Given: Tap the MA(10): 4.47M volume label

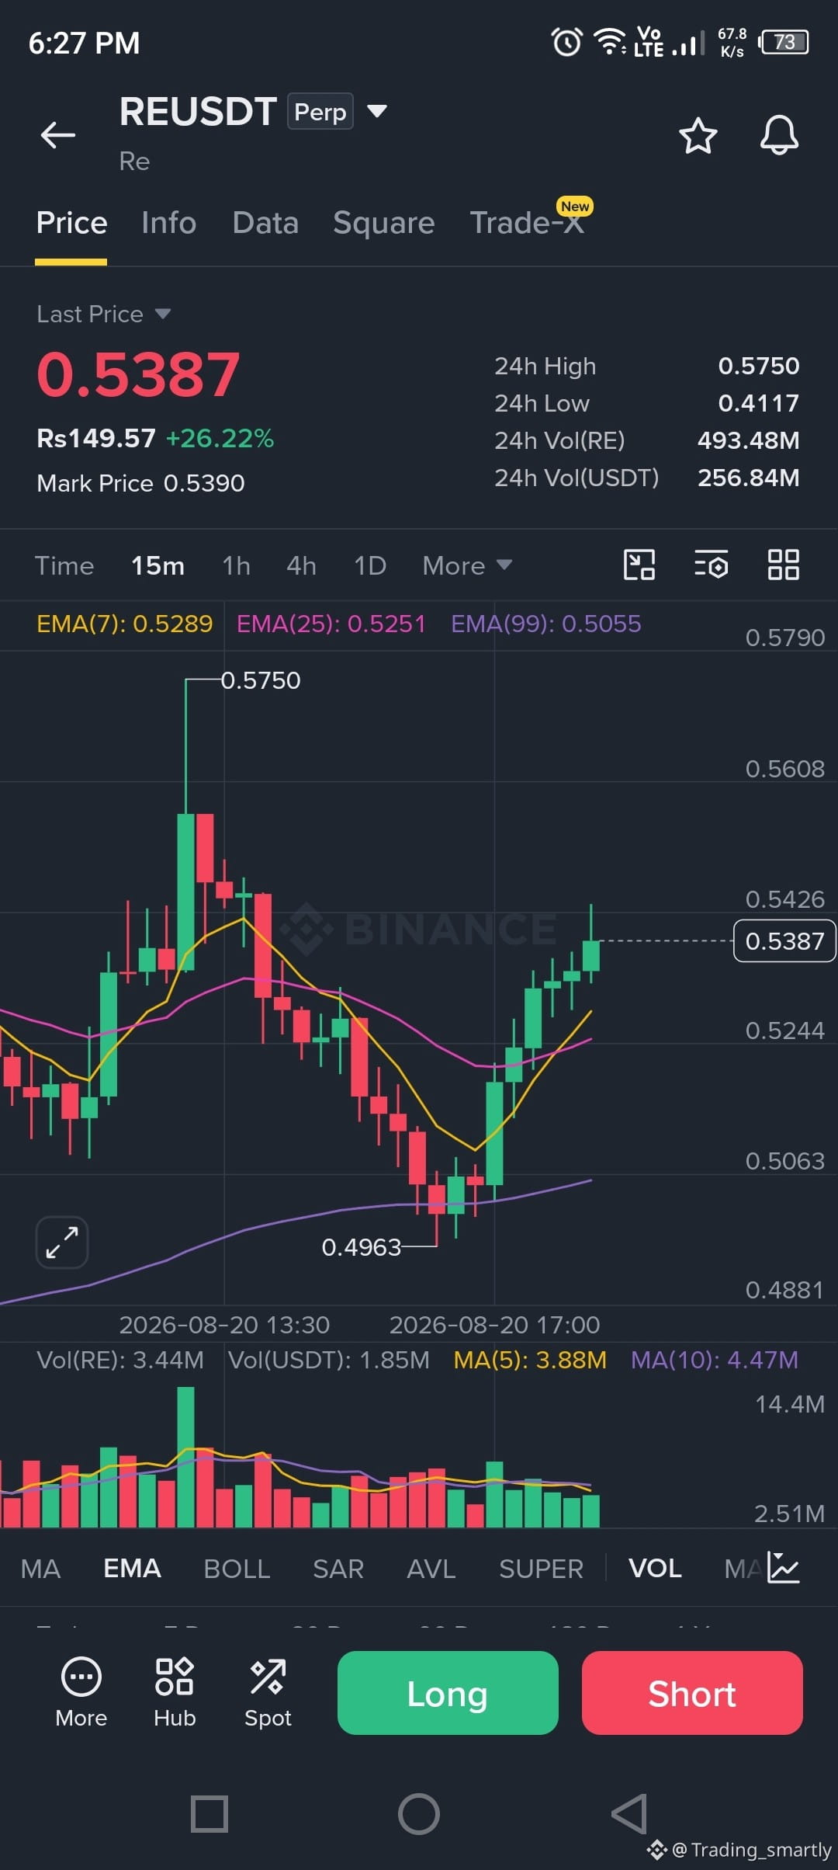Looking at the screenshot, I should pyautogui.click(x=714, y=1360).
